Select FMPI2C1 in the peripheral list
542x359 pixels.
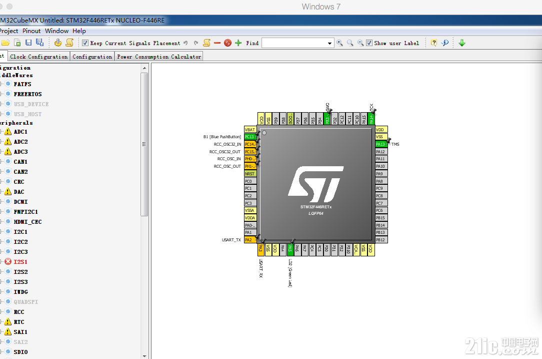tap(26, 211)
